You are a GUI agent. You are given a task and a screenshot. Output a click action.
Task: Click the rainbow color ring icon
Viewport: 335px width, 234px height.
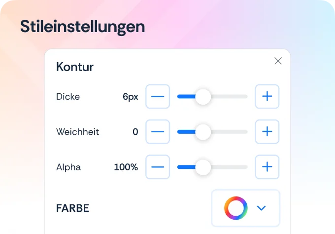click(236, 208)
